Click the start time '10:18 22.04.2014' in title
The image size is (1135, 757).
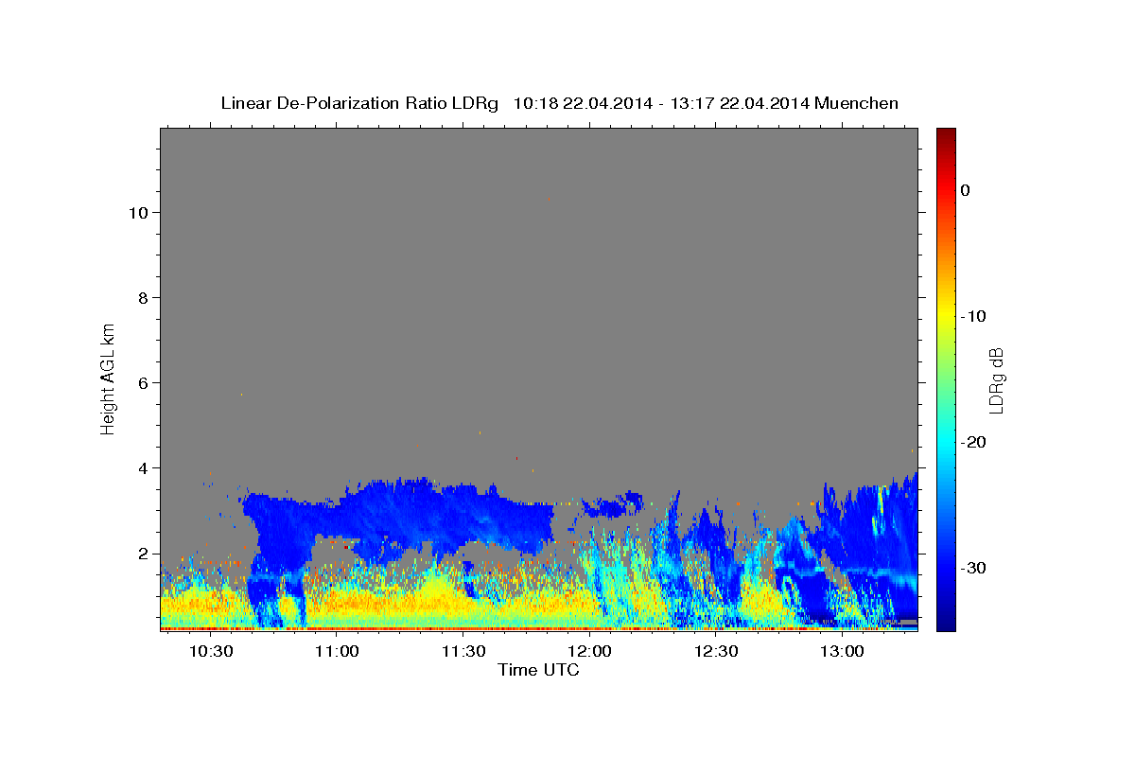pyautogui.click(x=582, y=103)
